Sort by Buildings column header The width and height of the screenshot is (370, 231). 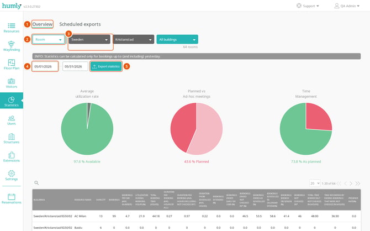[39, 200]
